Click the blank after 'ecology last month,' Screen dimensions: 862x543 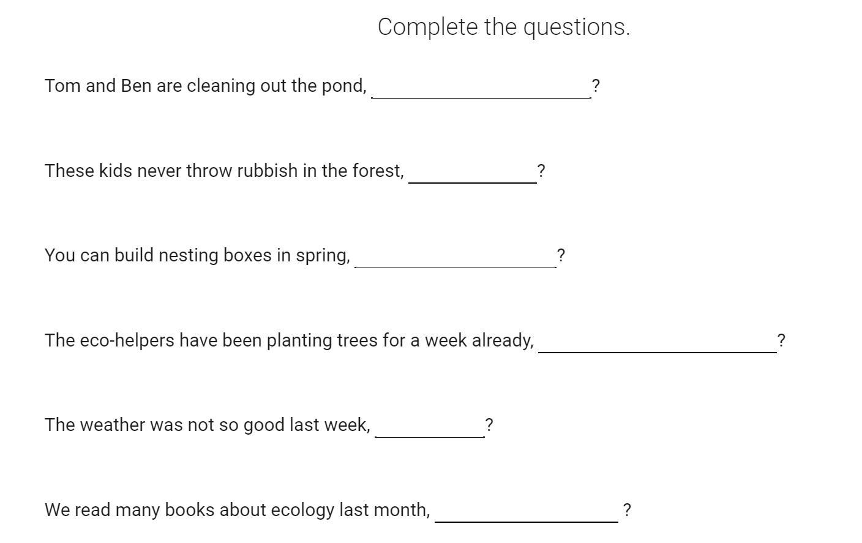526,511
